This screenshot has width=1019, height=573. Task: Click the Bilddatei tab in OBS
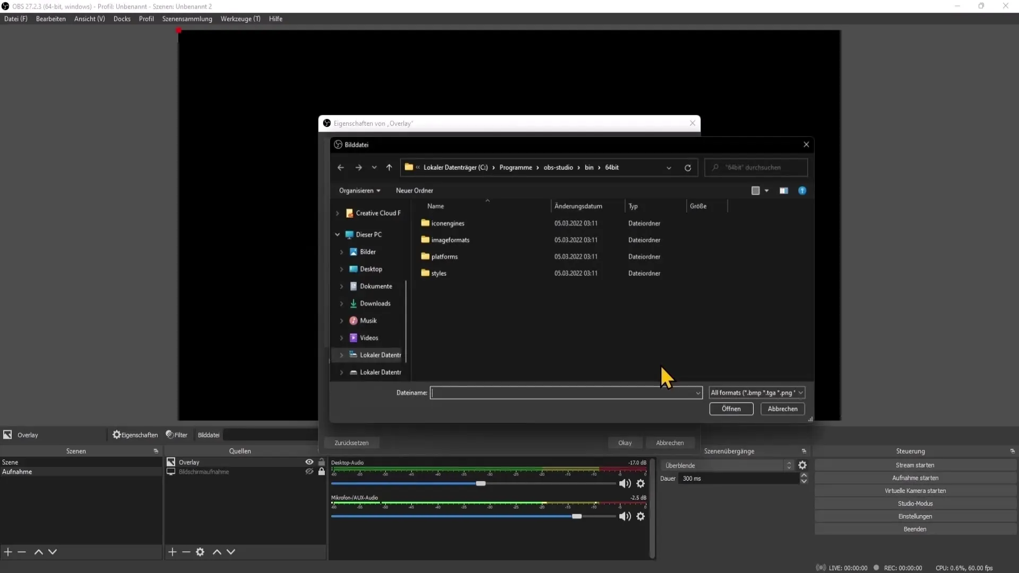[209, 435]
